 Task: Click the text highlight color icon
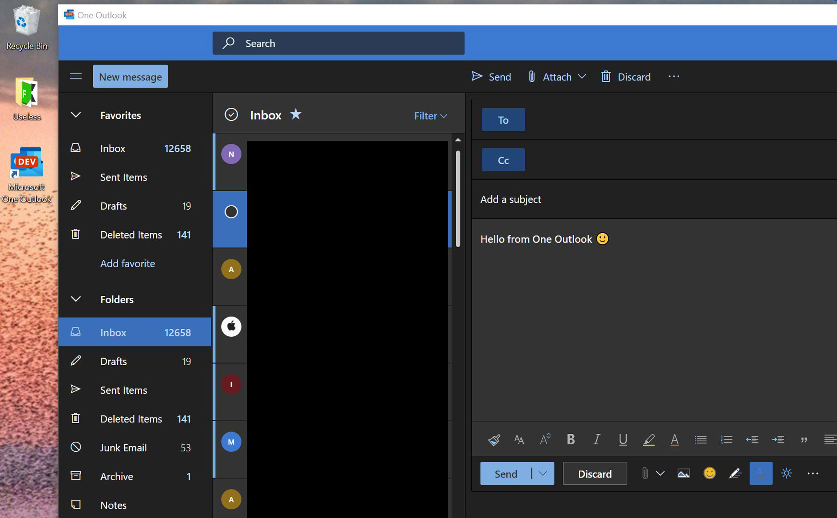point(649,440)
